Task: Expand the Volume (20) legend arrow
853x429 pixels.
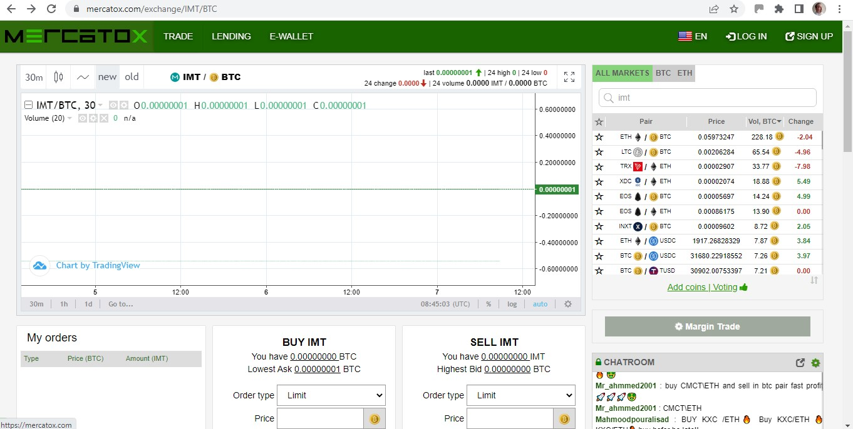Action: [x=70, y=118]
